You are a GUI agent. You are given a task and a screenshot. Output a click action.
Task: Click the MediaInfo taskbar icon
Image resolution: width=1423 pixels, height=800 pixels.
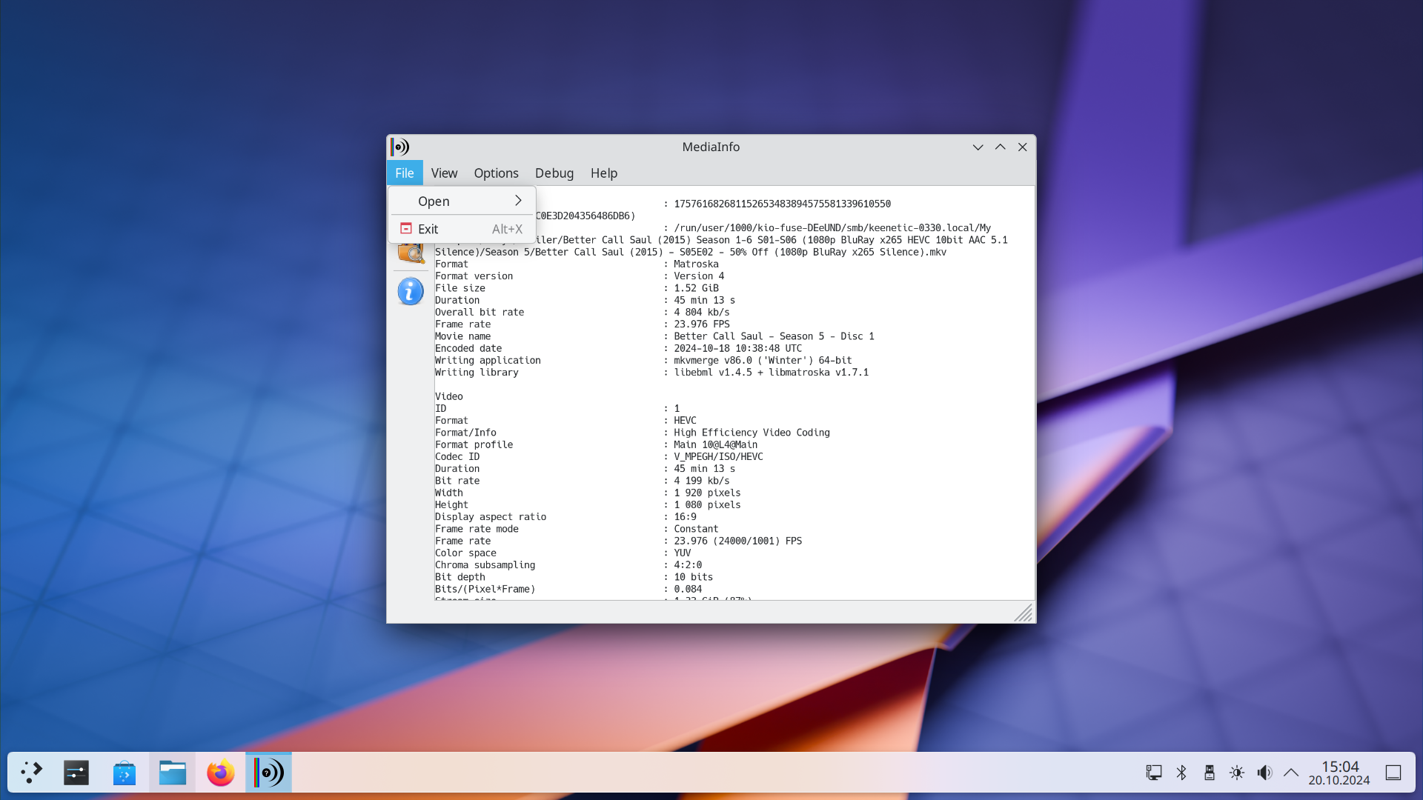(x=268, y=773)
